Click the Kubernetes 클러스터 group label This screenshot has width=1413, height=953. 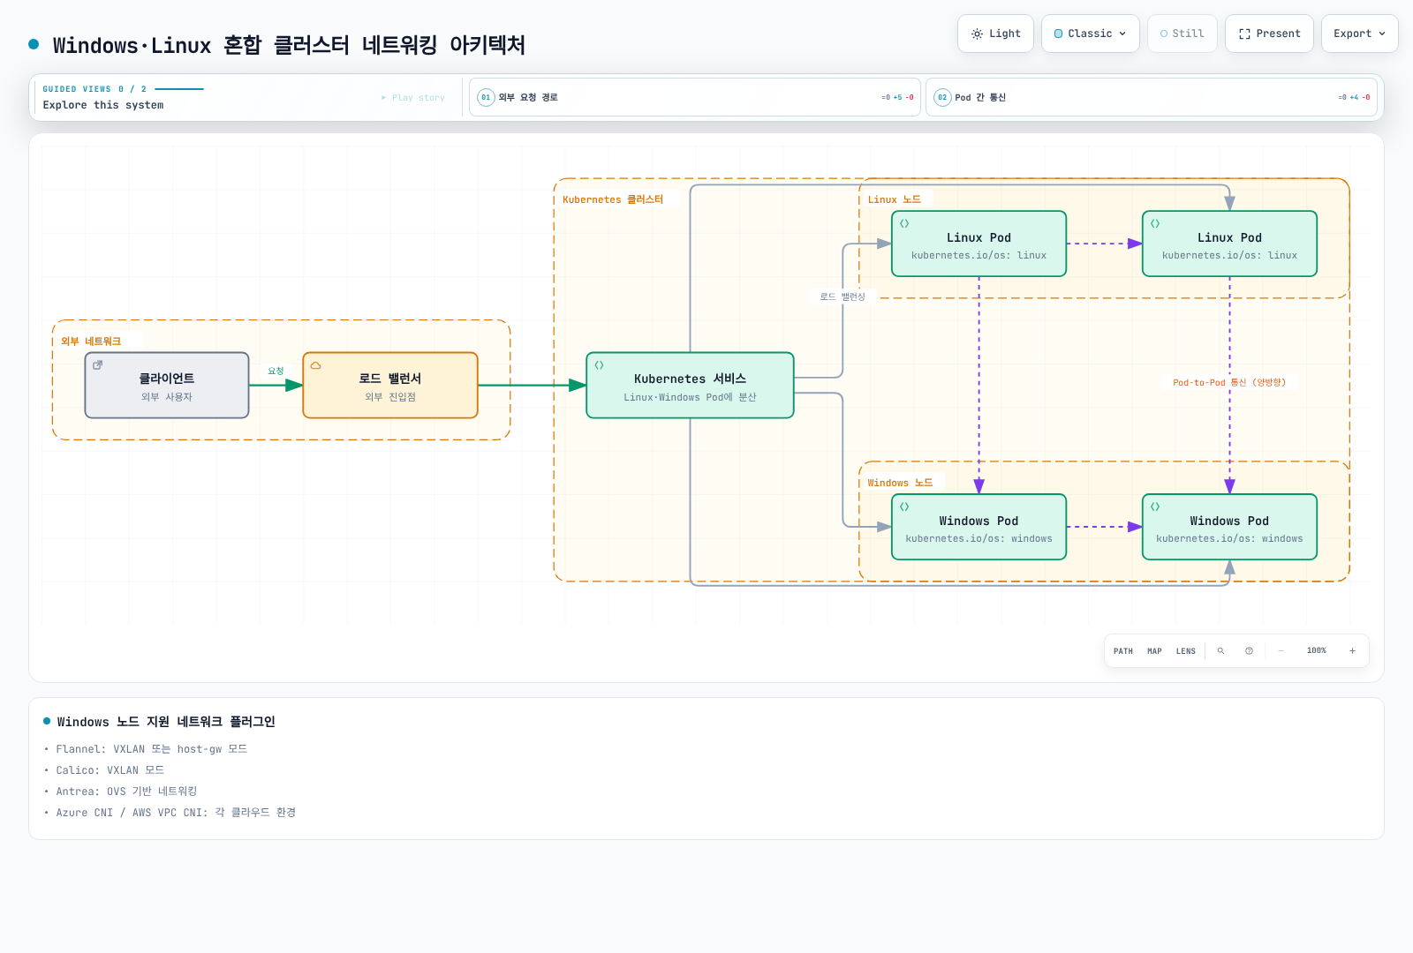(613, 200)
